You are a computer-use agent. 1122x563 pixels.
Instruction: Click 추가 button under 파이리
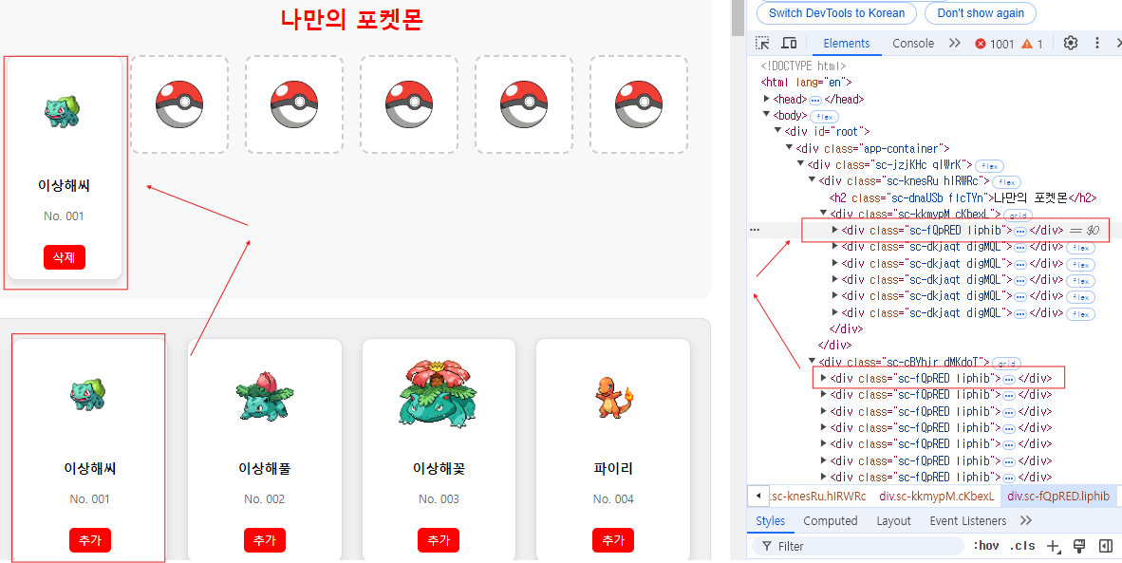click(613, 540)
